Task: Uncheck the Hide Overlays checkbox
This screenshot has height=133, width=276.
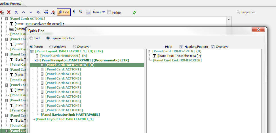Action: click(213, 47)
